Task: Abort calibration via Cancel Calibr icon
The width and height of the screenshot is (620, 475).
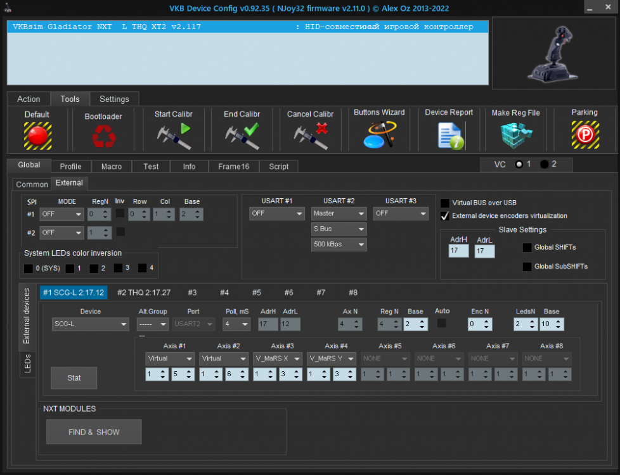Action: [x=311, y=136]
